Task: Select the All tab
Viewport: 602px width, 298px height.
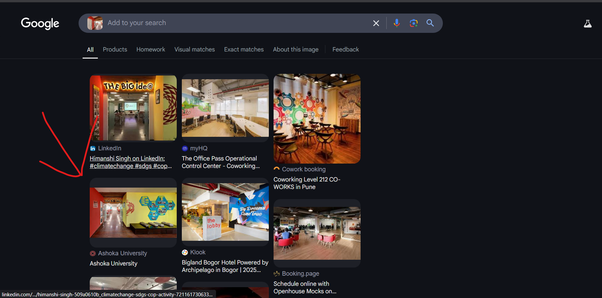Action: tap(90, 49)
